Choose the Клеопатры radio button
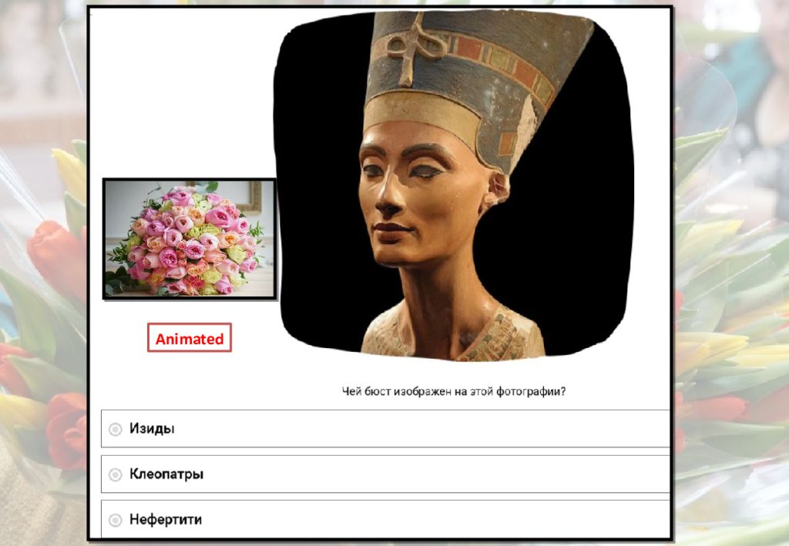This screenshot has height=546, width=789. [x=116, y=474]
